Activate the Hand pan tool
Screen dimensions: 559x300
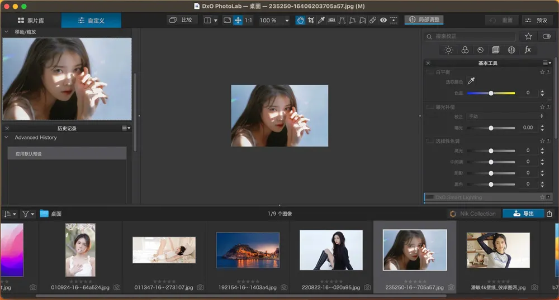300,20
